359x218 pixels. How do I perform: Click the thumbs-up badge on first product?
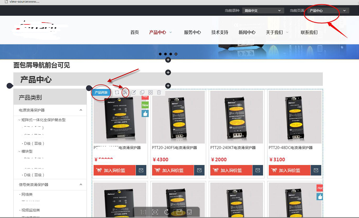[145, 113]
